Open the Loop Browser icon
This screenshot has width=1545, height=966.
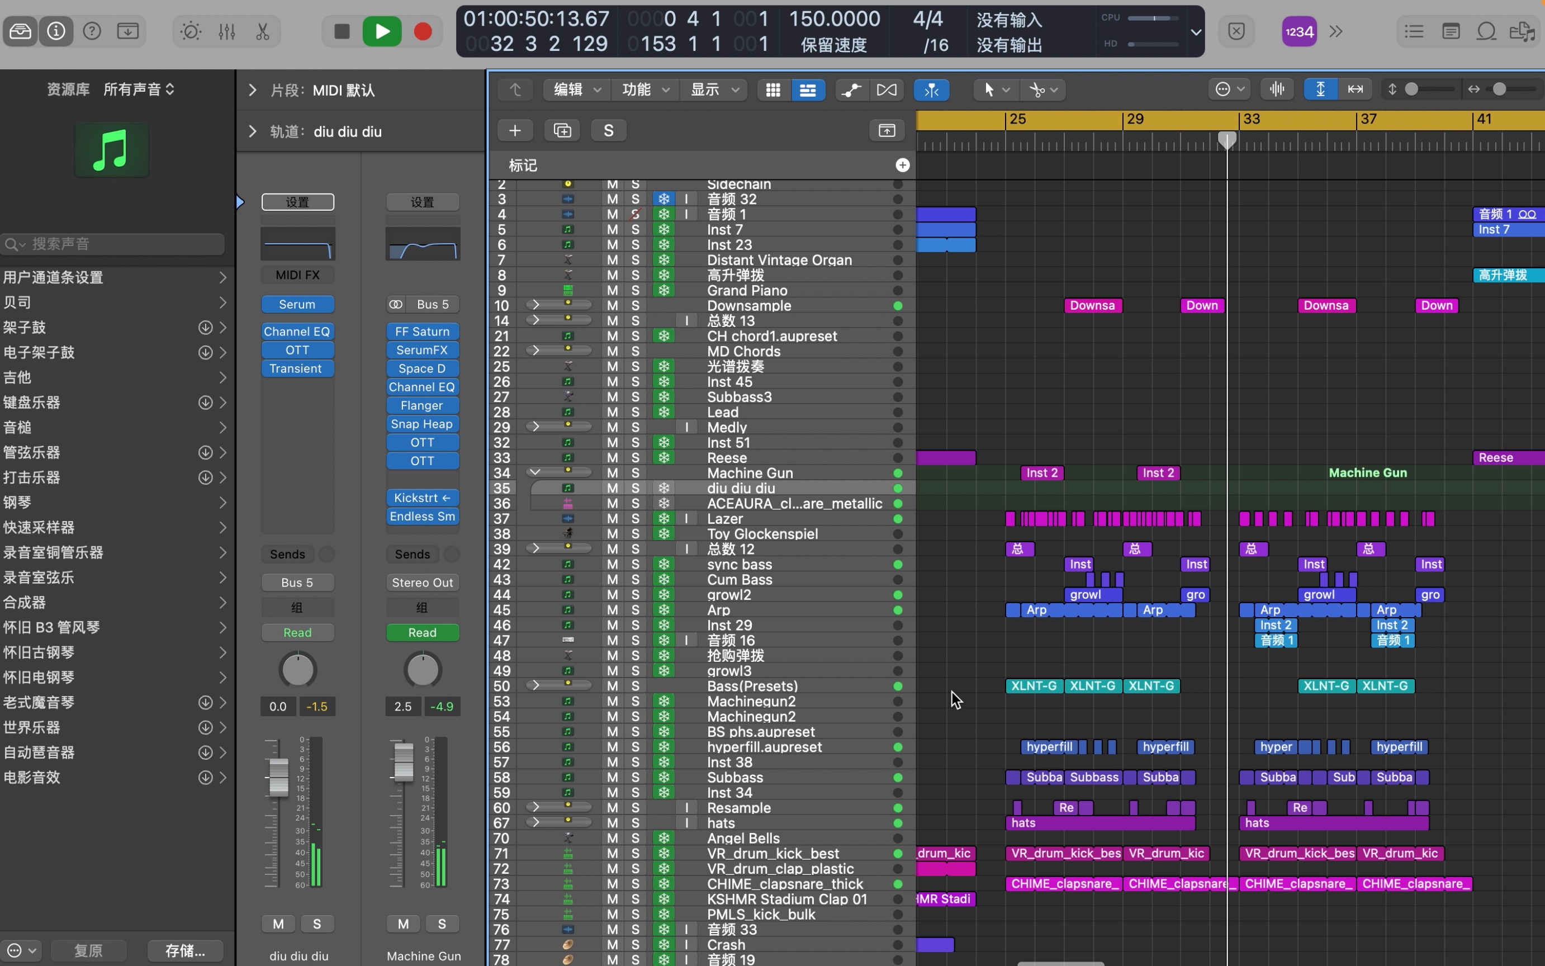(1486, 31)
